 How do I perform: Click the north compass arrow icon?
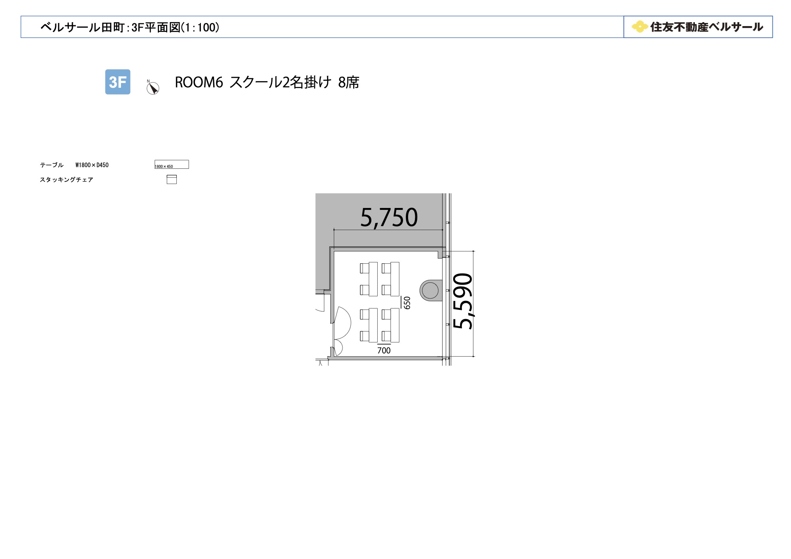153,87
